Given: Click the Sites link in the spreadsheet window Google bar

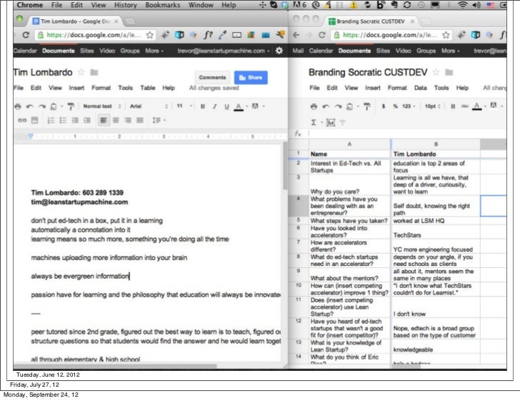Looking at the screenshot, I should [x=383, y=51].
